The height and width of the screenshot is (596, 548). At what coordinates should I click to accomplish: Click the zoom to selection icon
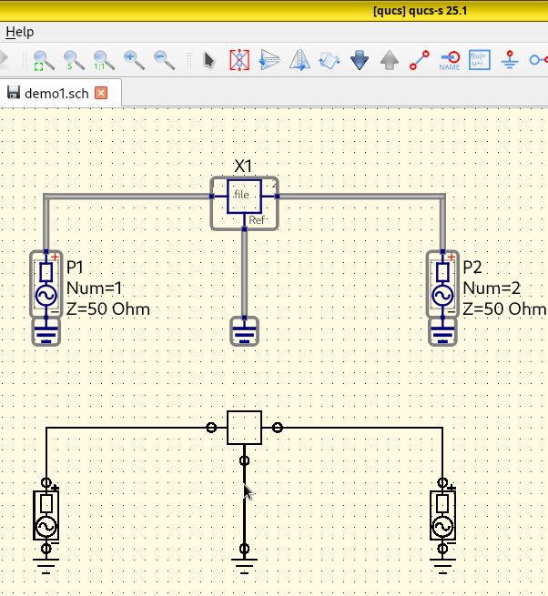click(x=74, y=61)
